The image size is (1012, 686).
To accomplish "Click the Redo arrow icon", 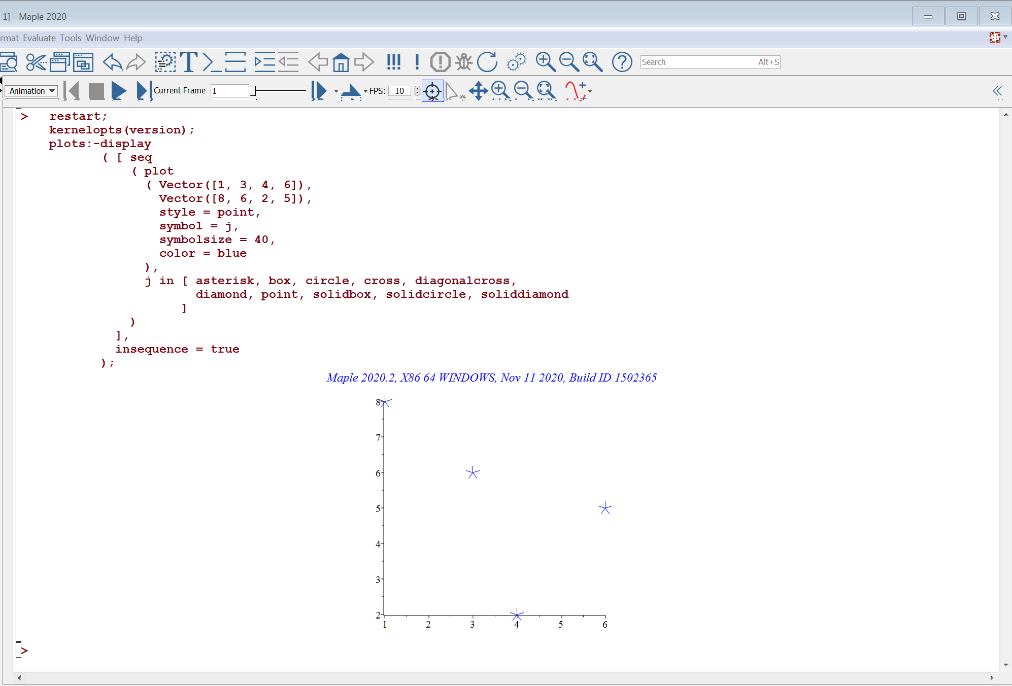I will pos(136,62).
